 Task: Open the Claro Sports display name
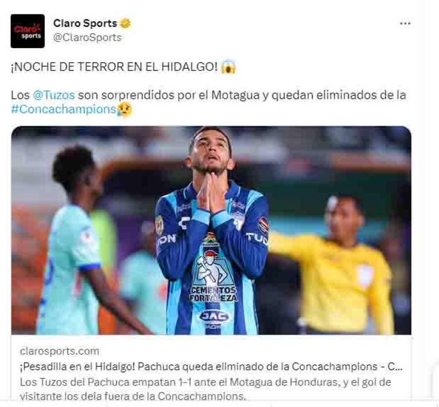[85, 23]
